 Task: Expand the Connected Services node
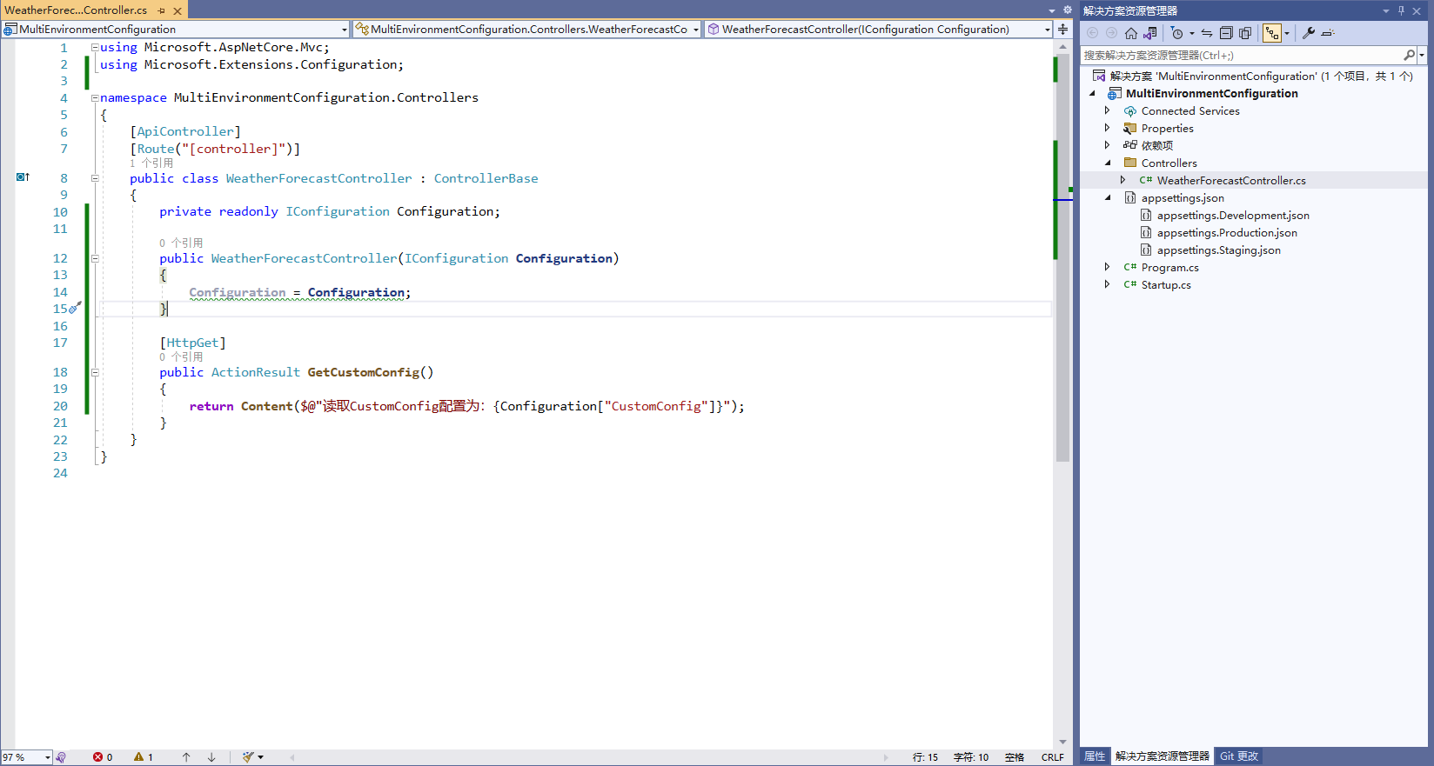point(1108,110)
